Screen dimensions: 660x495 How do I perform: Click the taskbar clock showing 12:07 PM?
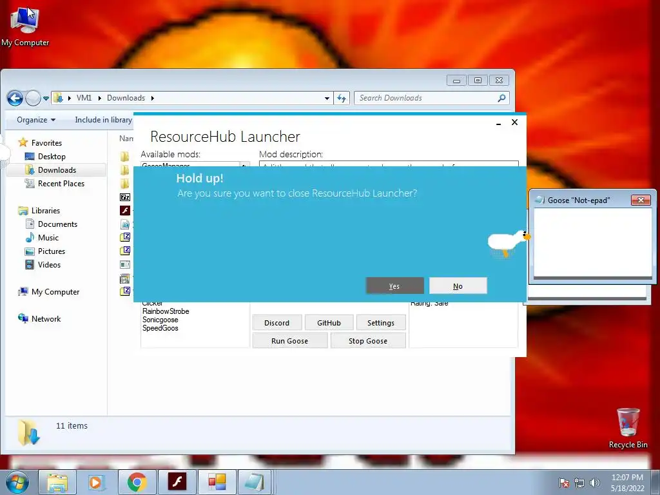627,483
